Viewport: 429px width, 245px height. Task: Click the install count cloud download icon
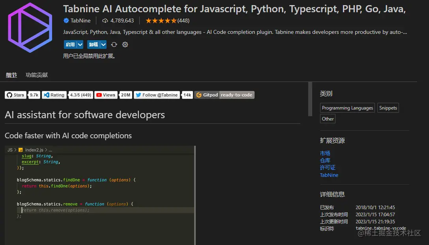105,20
